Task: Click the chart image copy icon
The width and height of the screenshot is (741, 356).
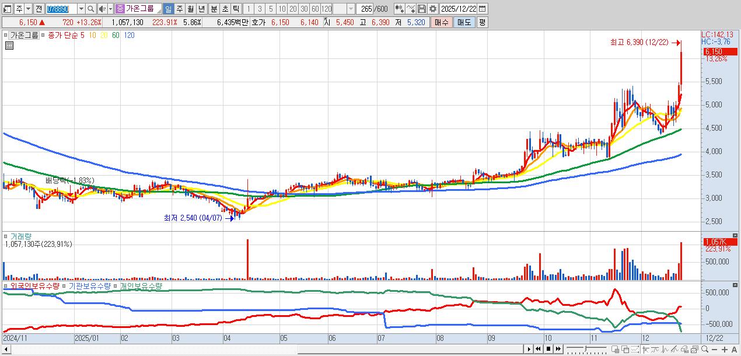Action: pos(694,349)
